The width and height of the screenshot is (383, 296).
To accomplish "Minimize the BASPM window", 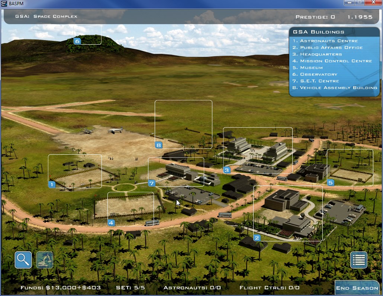I will (350, 3).
